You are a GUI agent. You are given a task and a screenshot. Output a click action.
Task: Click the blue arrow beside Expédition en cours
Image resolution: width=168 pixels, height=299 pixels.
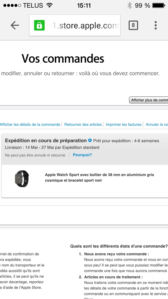click(x=90, y=141)
